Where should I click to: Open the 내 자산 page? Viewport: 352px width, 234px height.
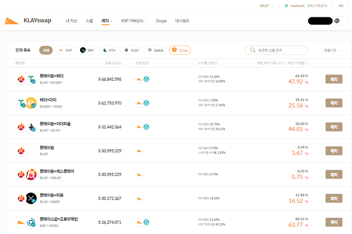pyautogui.click(x=71, y=21)
